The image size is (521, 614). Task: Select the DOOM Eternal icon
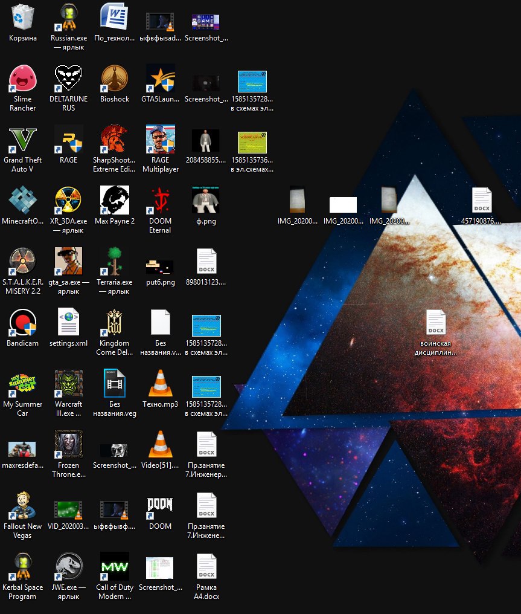(161, 201)
